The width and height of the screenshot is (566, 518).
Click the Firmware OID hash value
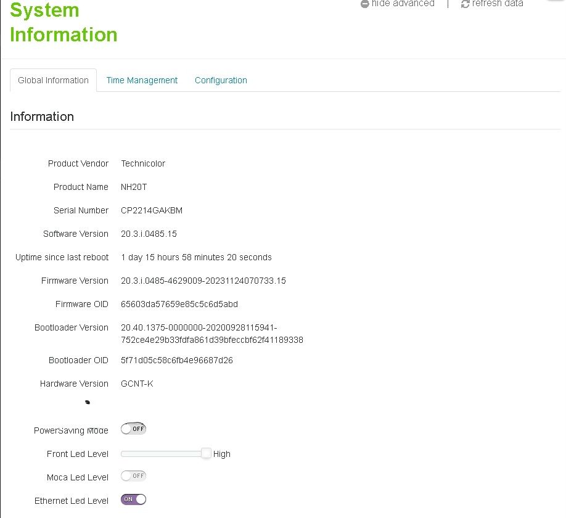[x=179, y=304]
